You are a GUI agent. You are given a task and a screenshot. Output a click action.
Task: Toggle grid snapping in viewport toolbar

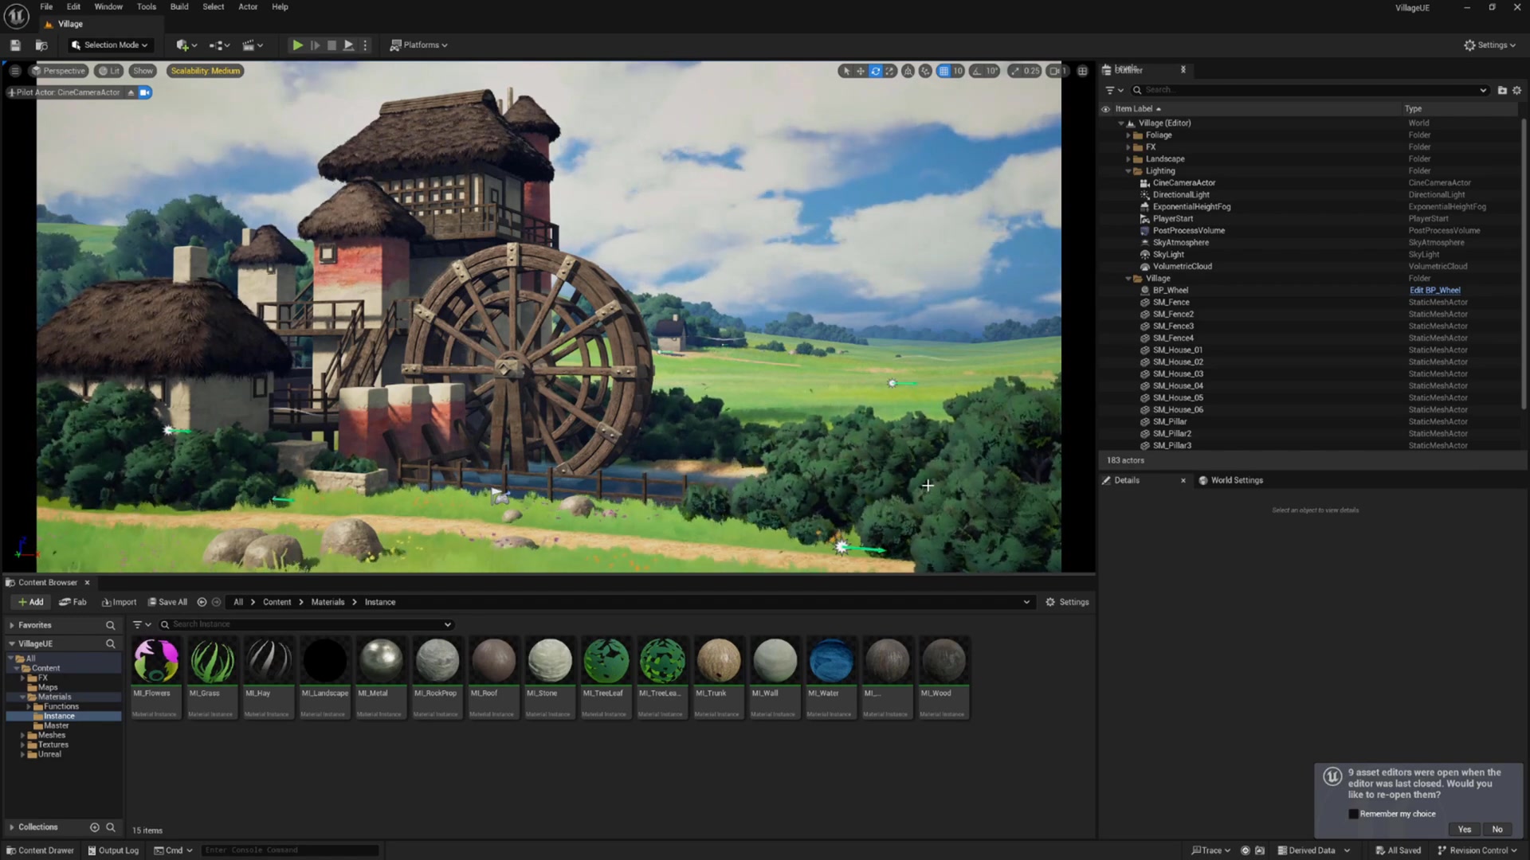pyautogui.click(x=943, y=71)
